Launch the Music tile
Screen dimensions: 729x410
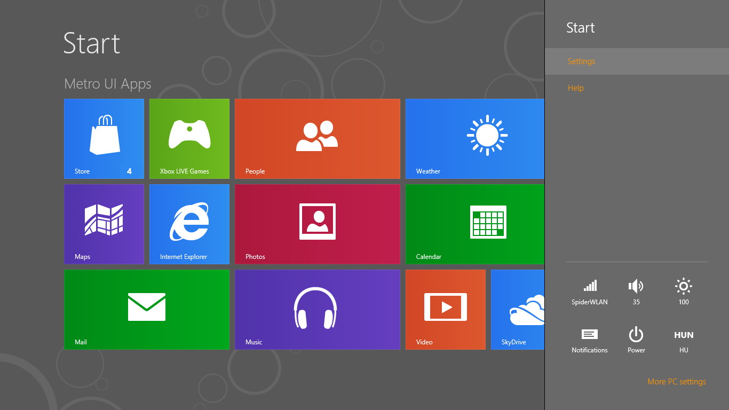point(318,310)
